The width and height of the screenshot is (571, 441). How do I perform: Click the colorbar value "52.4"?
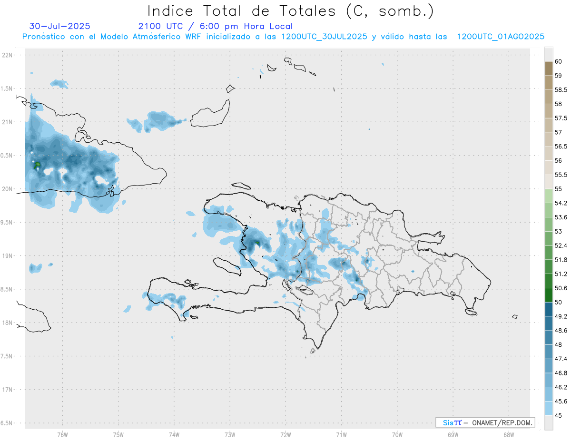click(x=561, y=245)
